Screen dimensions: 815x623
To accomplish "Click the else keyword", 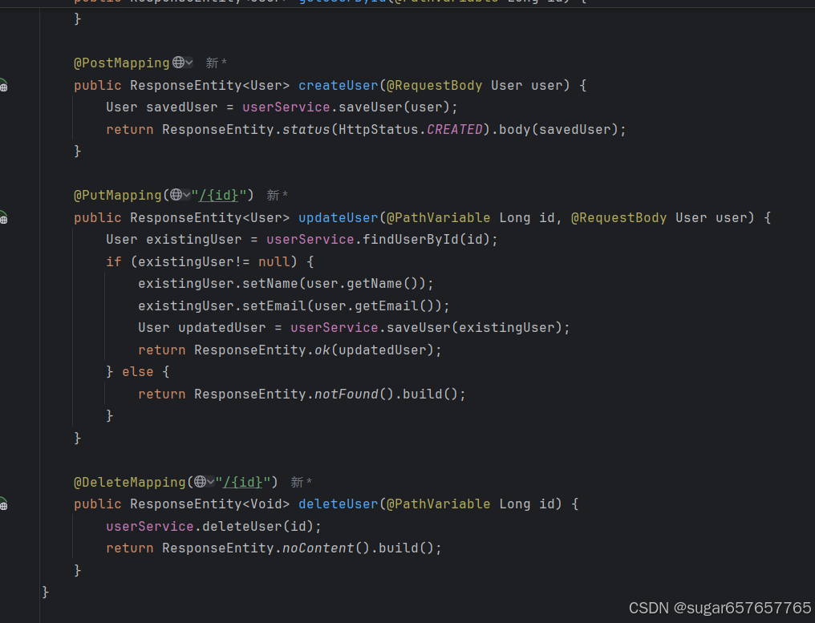I will point(138,372).
